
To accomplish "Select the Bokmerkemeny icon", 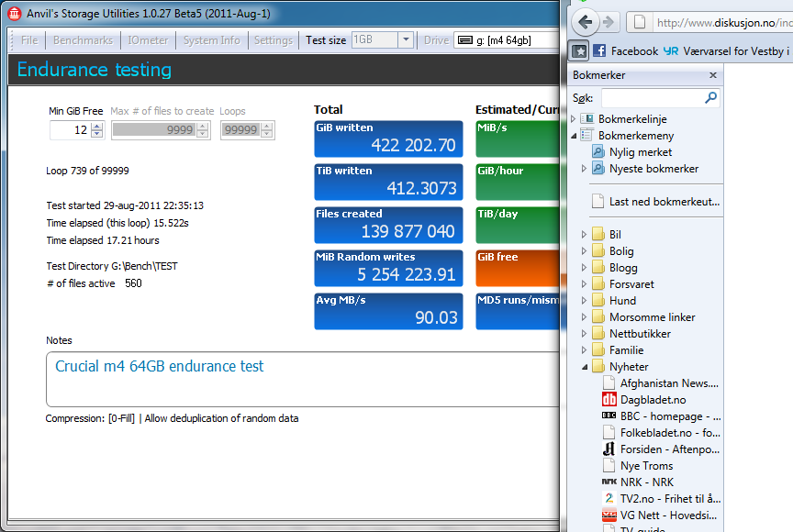I will [586, 136].
